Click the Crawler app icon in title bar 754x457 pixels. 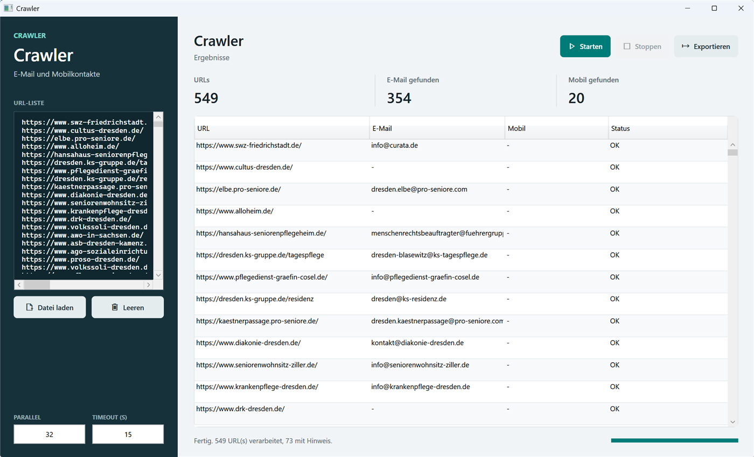click(x=8, y=8)
